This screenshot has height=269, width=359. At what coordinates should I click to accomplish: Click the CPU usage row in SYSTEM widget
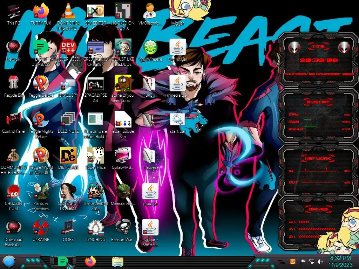pos(319,115)
